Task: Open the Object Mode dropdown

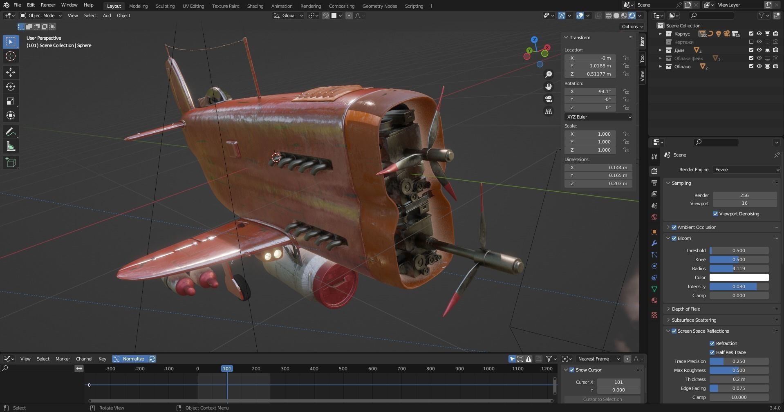Action: [41, 16]
